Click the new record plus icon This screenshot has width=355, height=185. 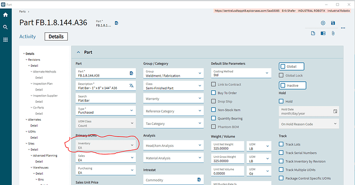[323, 23]
